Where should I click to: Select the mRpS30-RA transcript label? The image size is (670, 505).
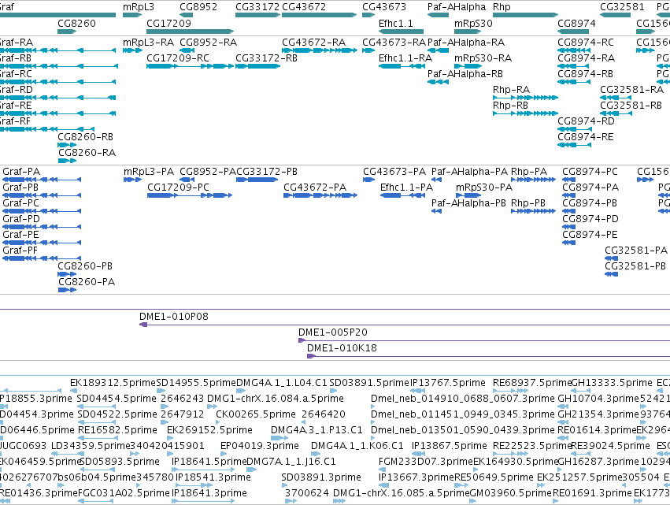(483, 58)
